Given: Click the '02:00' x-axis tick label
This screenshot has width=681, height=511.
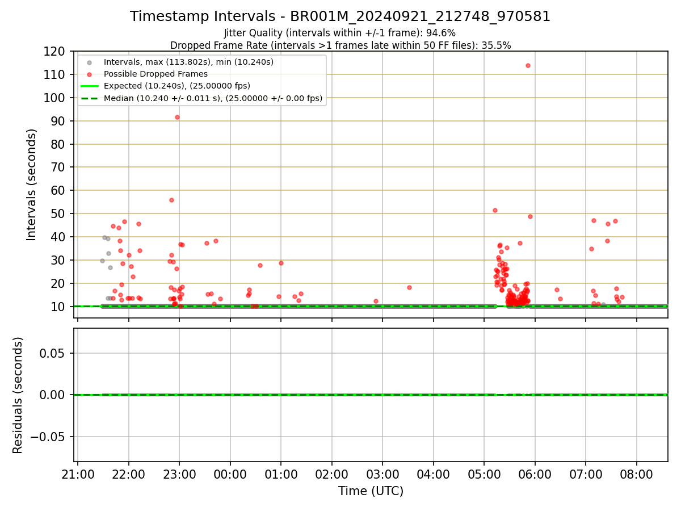Looking at the screenshot, I should click(332, 474).
